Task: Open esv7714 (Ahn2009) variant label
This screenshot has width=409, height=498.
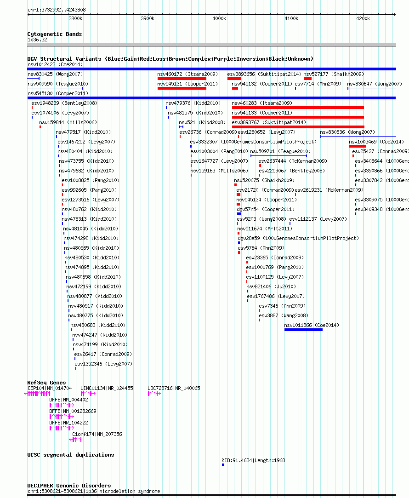Action: [x=318, y=84]
